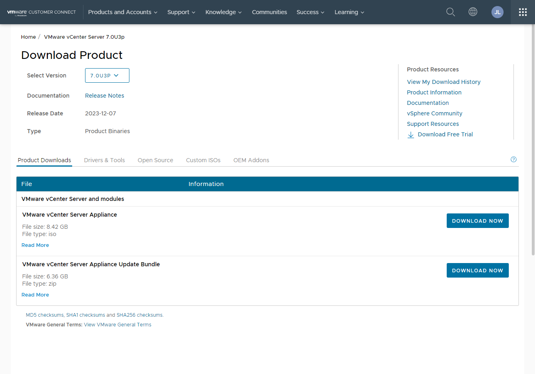
Task: Open the Product Information link
Action: [434, 92]
